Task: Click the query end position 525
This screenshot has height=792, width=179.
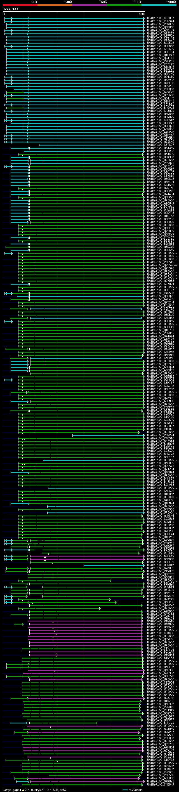Action: point(141,14)
